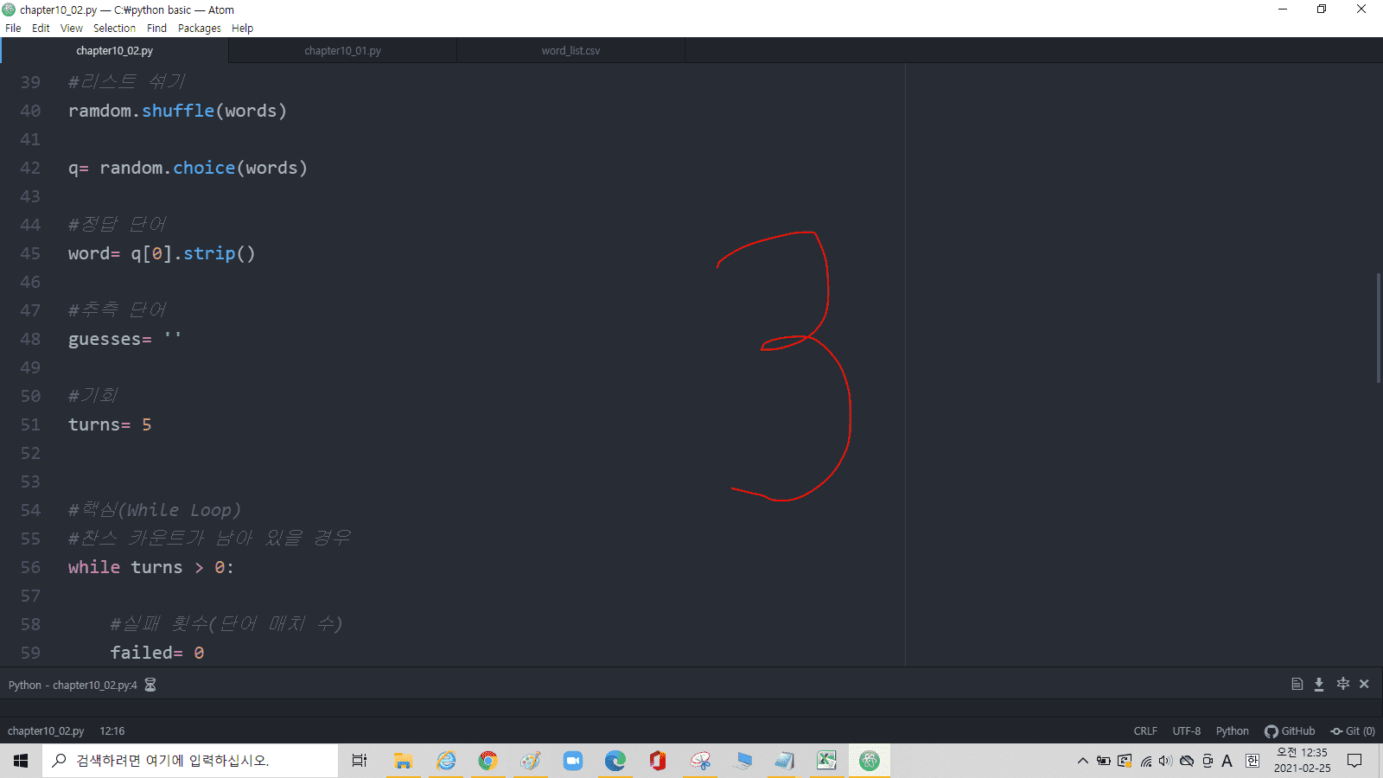The width and height of the screenshot is (1383, 778).
Task: Click the Atom icon on taskbar
Action: (870, 761)
